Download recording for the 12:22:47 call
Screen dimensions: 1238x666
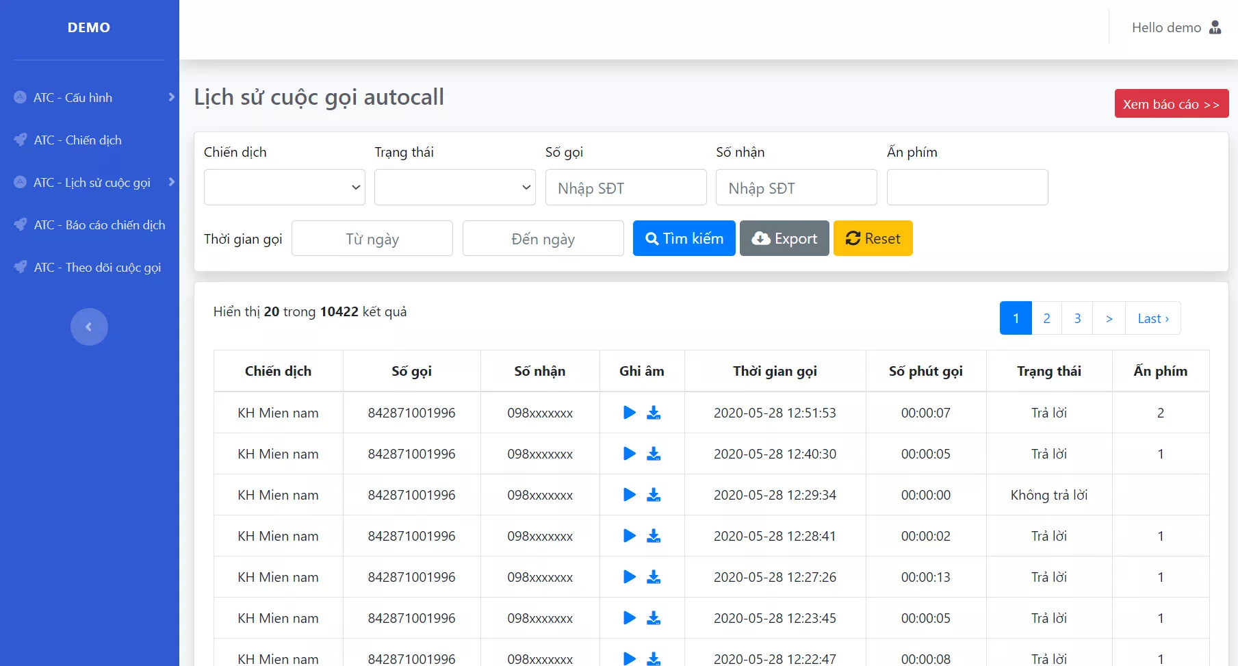pyautogui.click(x=654, y=658)
